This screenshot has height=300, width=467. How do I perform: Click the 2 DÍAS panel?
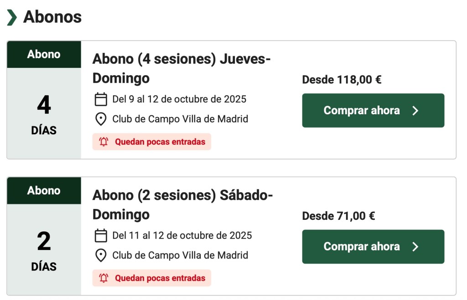pyautogui.click(x=44, y=249)
